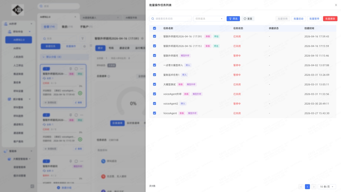Uncheck the 大模型测试 task checkbox
The width and height of the screenshot is (341, 192).
click(x=154, y=84)
